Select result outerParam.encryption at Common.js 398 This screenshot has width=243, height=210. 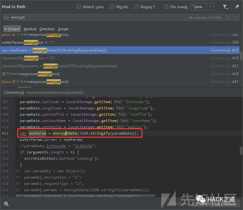[x=120, y=42]
